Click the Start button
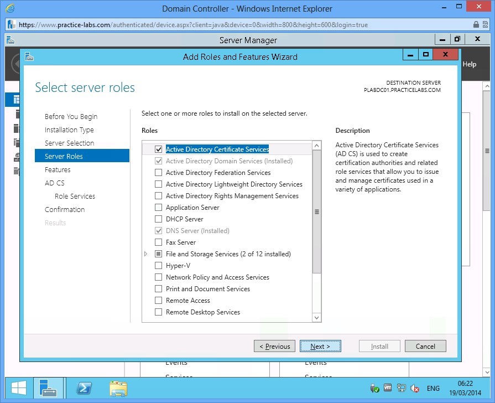The width and height of the screenshot is (495, 403). 18,388
